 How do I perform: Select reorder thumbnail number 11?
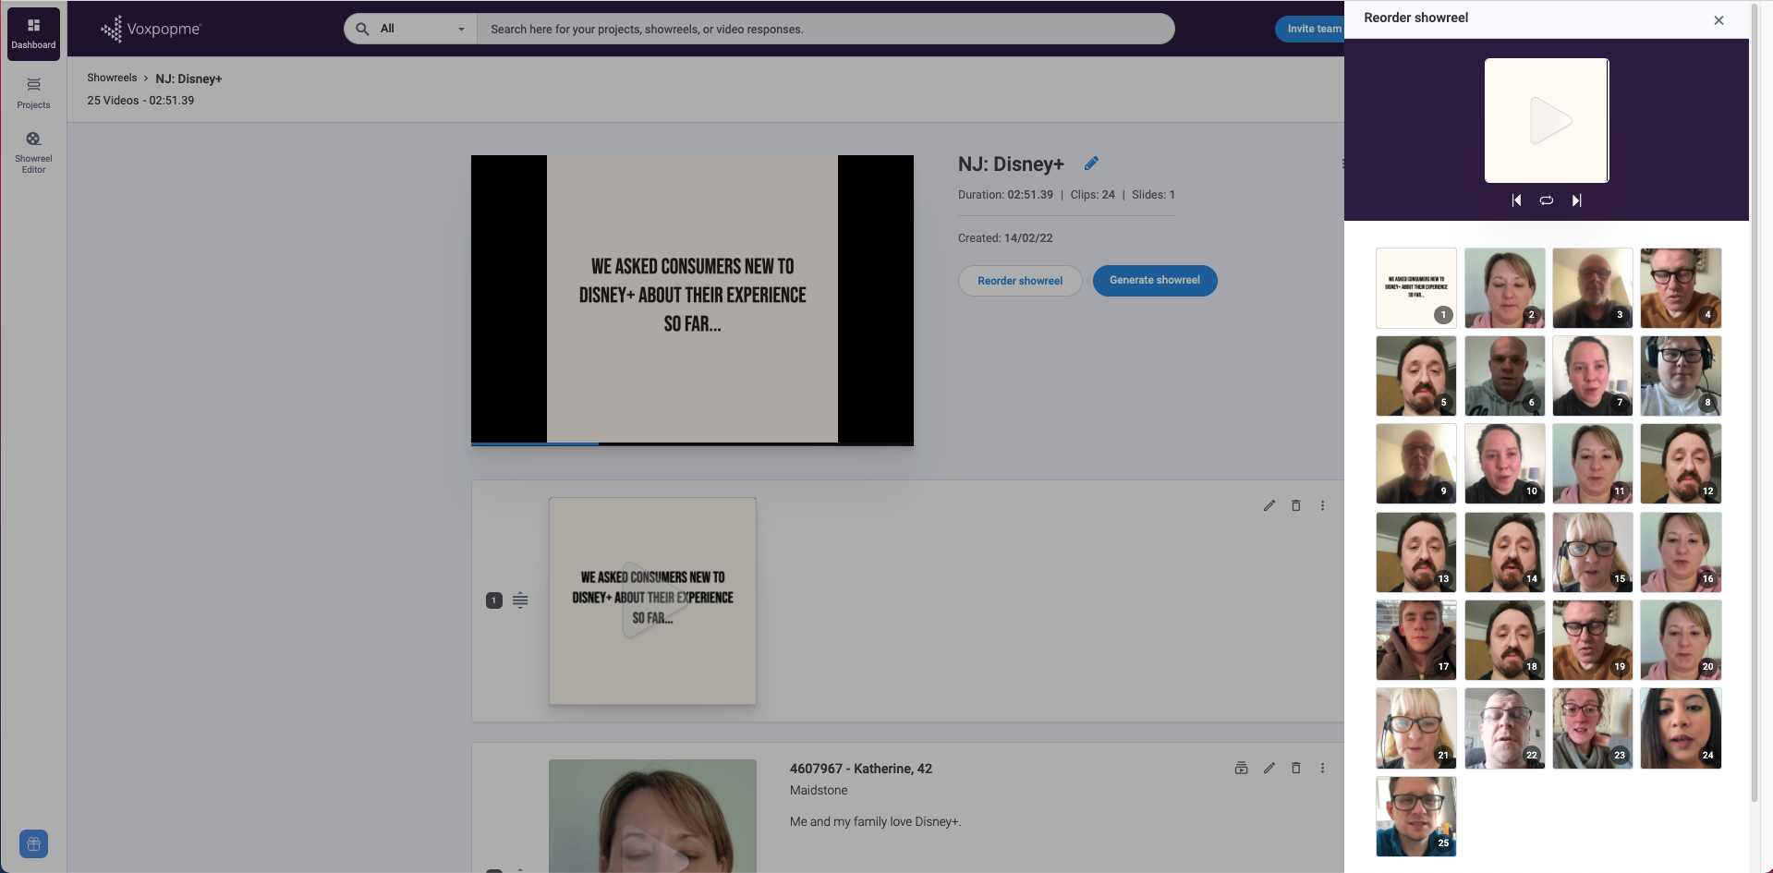(x=1593, y=464)
